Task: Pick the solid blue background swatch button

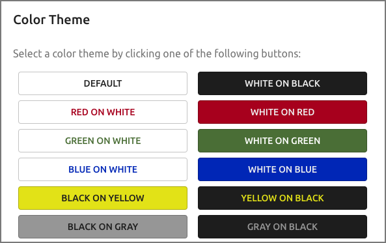Action: click(x=283, y=169)
